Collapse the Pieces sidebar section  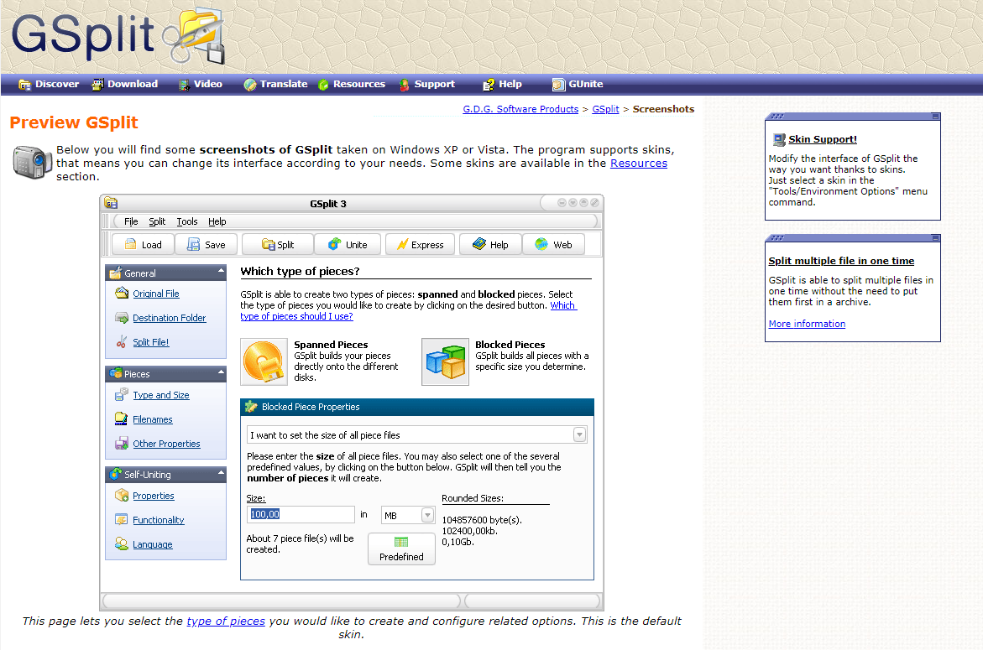[x=221, y=372]
